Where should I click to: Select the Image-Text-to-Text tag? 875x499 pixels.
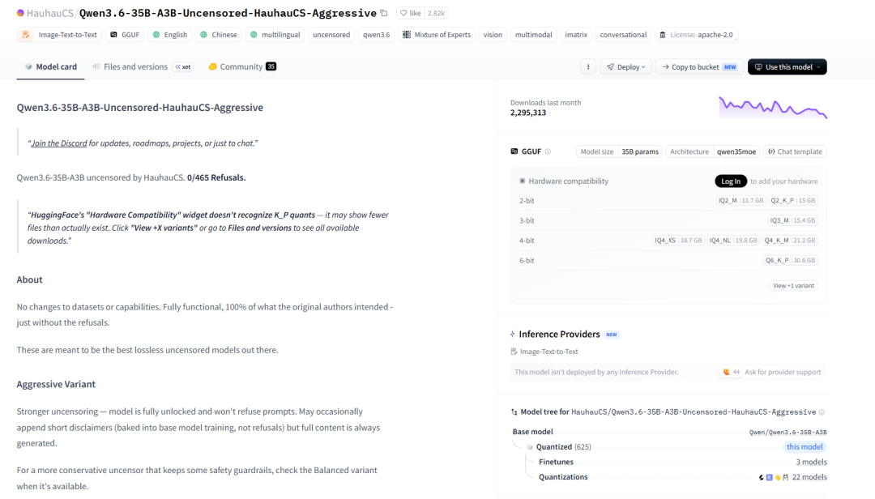(59, 35)
